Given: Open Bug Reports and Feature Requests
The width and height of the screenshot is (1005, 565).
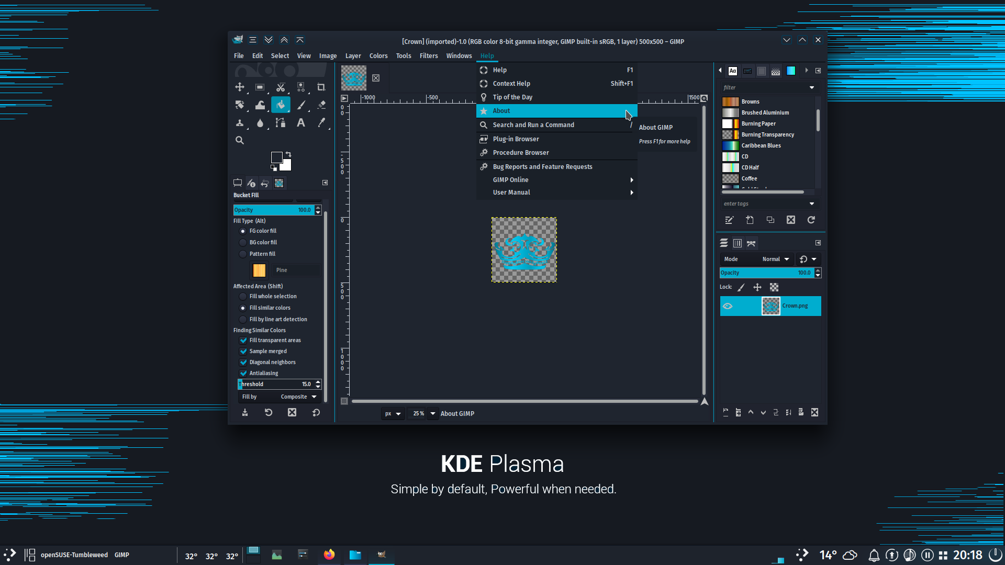Looking at the screenshot, I should tap(557, 167).
